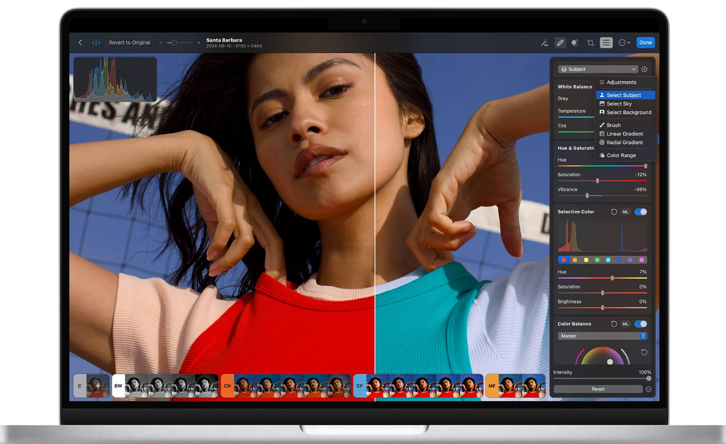The image size is (726, 444).
Task: Toggle the split comparison view icon
Action: pyautogui.click(x=96, y=43)
